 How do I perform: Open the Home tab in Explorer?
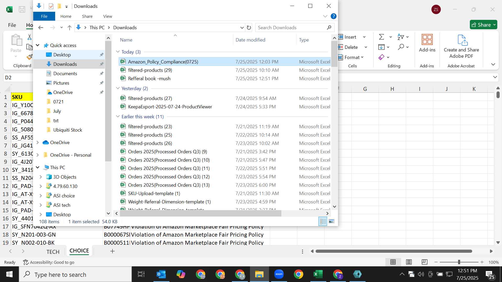click(66, 16)
